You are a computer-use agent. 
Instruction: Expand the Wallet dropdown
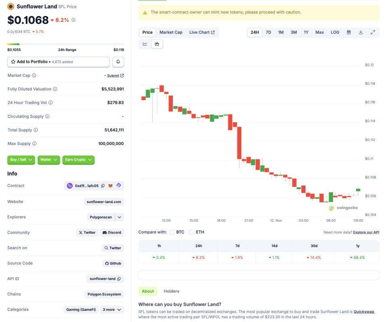(48, 160)
